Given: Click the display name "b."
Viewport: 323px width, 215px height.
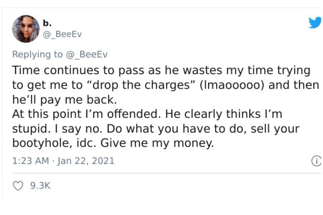Looking at the screenshot, I should click(47, 23).
